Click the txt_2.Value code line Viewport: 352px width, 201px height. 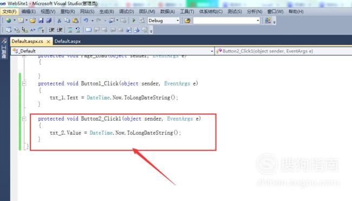tap(115, 133)
